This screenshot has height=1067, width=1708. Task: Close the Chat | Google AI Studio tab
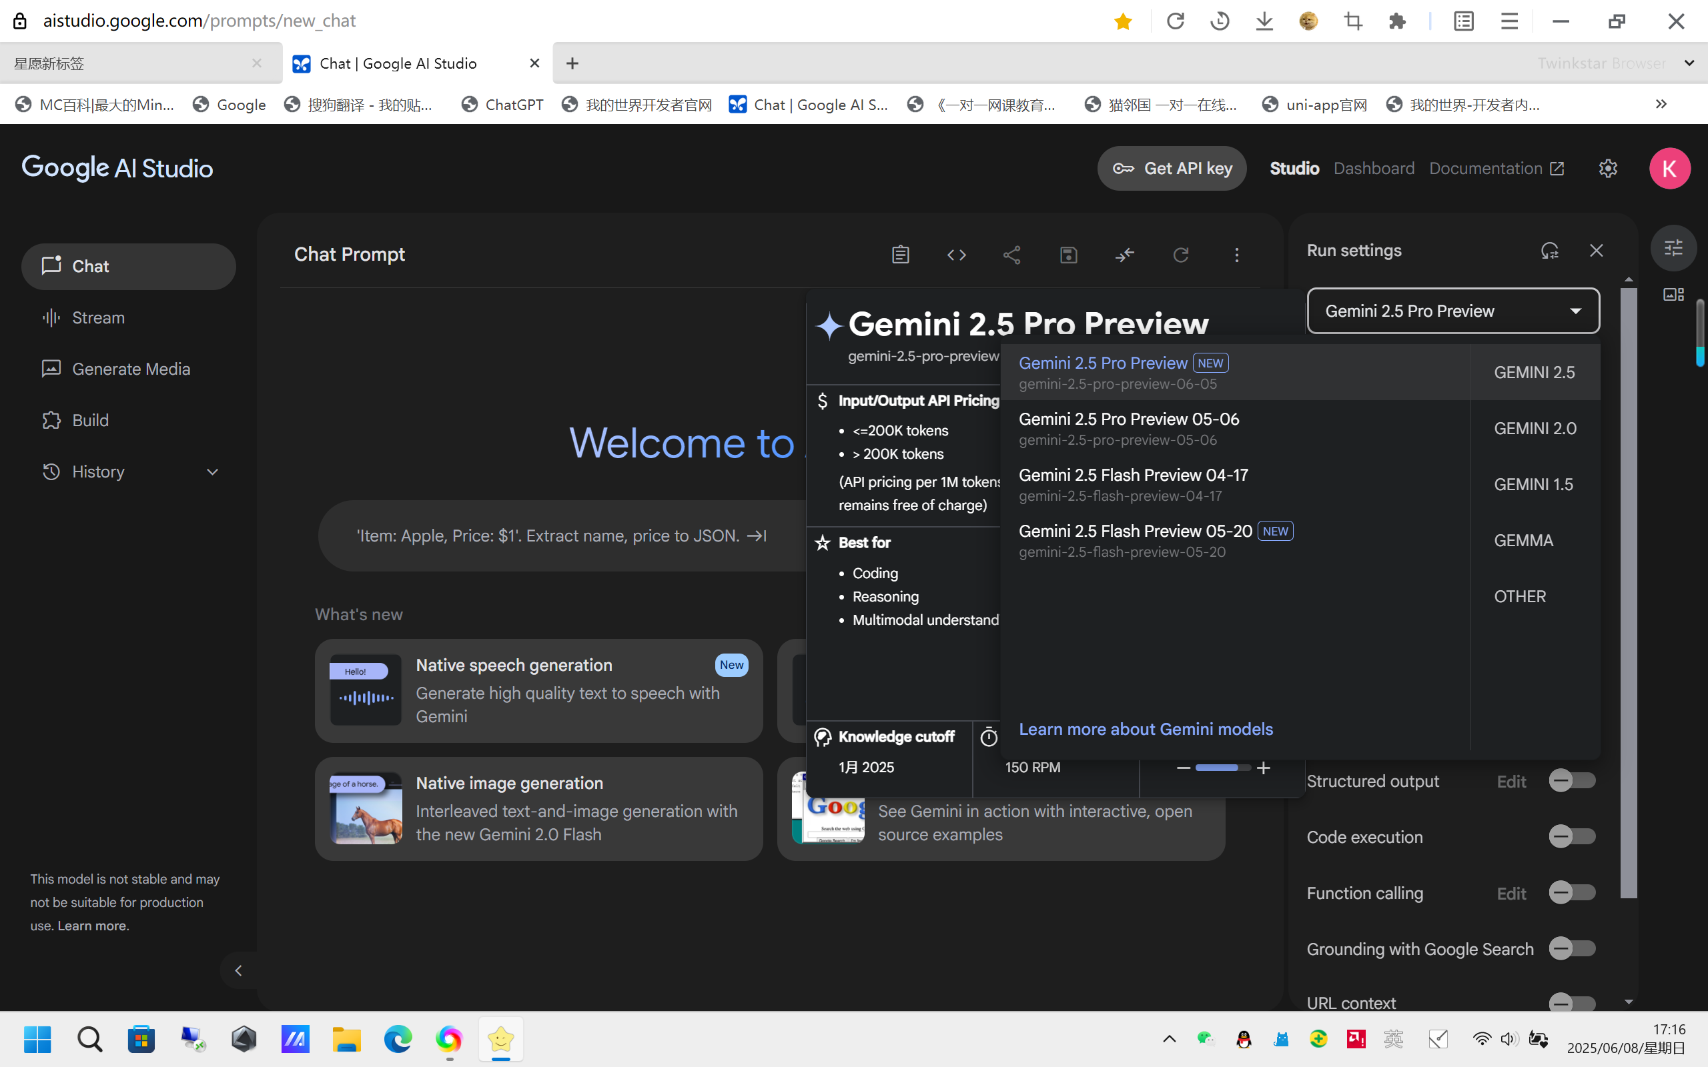(x=534, y=63)
